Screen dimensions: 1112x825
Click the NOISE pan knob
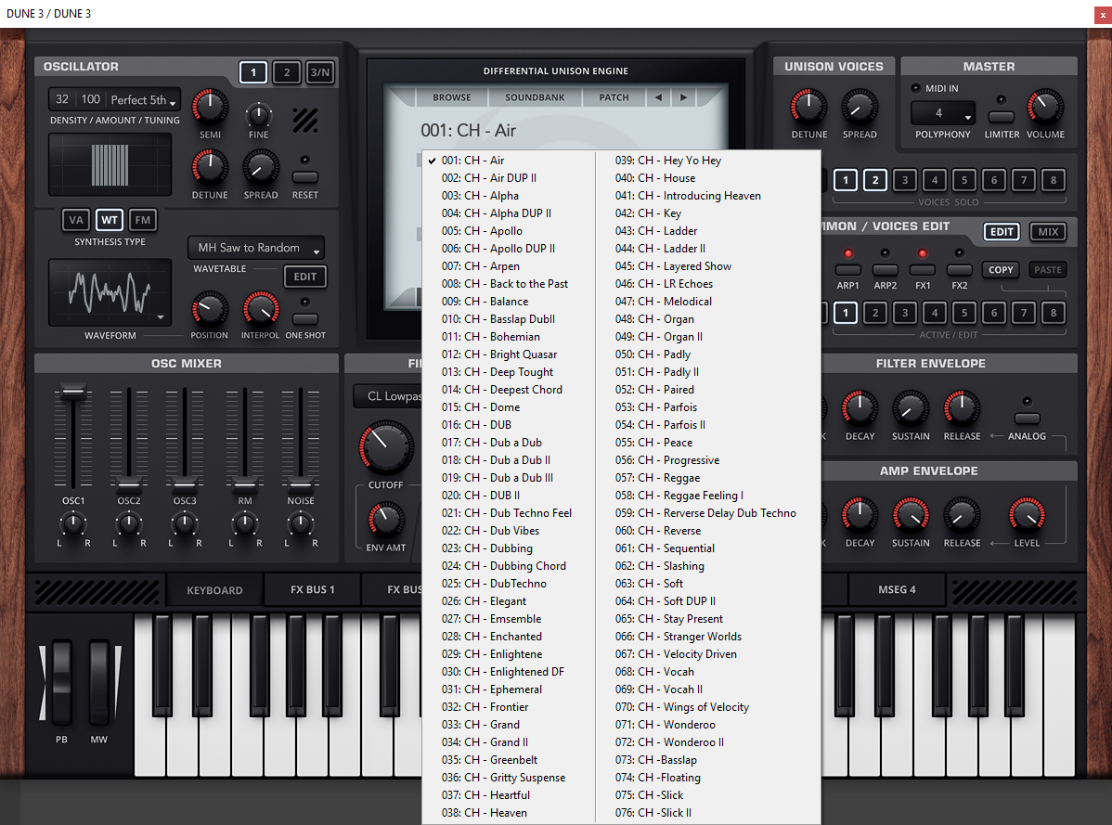click(301, 524)
